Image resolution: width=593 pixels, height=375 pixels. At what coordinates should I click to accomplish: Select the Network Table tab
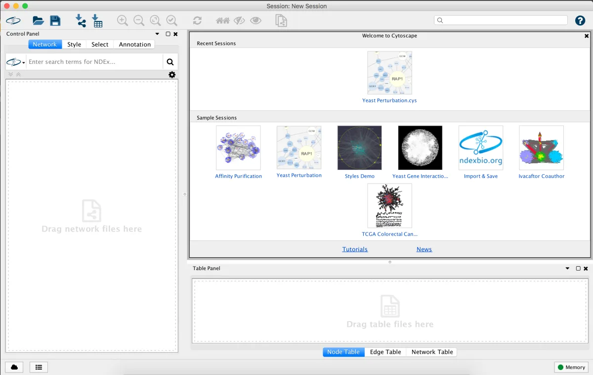point(432,352)
